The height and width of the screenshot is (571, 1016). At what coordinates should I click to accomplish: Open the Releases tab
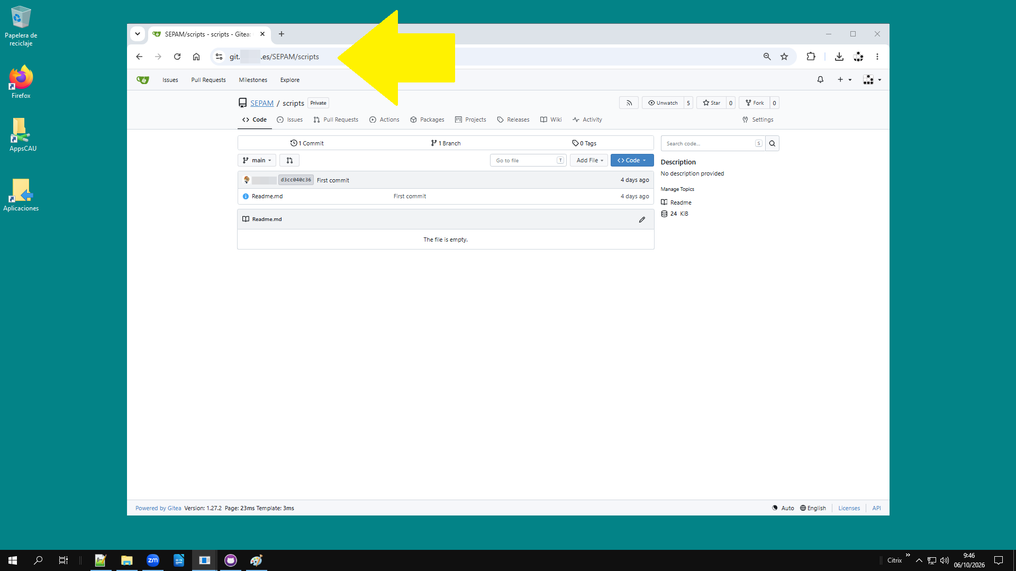(513, 120)
